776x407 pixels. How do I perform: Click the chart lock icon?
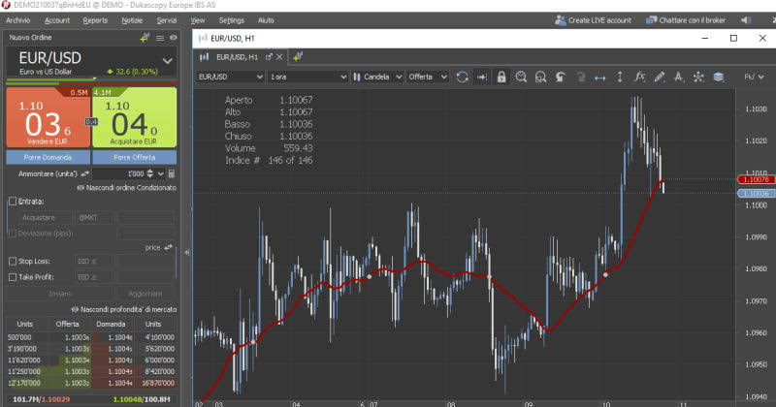coord(501,77)
